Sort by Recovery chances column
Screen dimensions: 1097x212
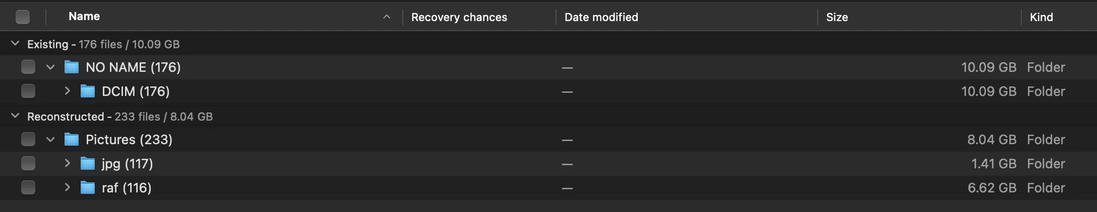(459, 17)
